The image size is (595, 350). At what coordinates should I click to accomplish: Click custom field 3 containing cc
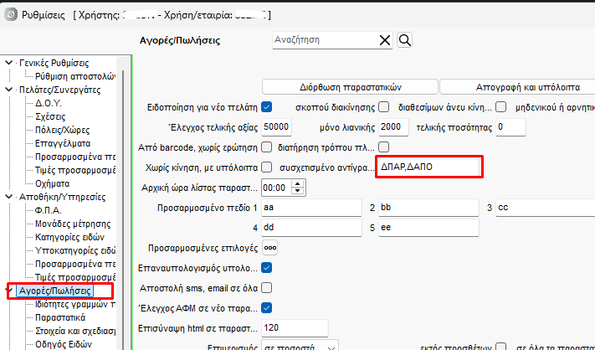[546, 208]
